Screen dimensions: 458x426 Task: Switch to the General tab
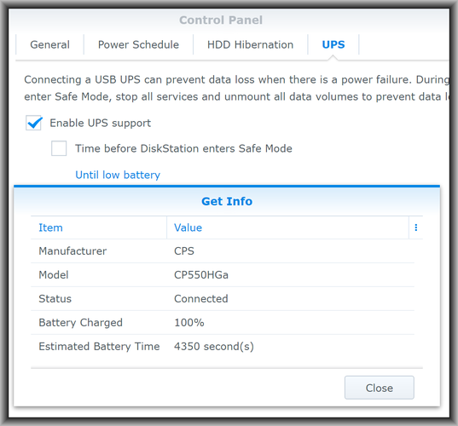(50, 44)
